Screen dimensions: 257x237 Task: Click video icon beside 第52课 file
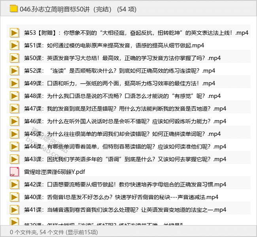[x=14, y=71]
